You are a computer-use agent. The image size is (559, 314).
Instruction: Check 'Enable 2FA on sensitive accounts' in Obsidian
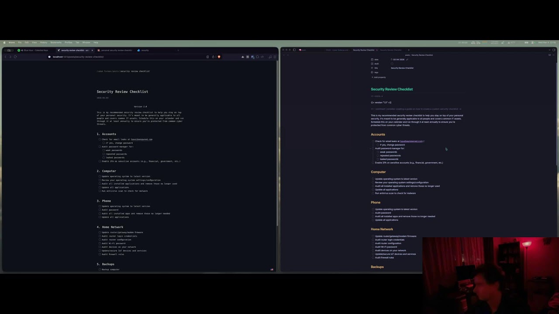click(x=373, y=163)
